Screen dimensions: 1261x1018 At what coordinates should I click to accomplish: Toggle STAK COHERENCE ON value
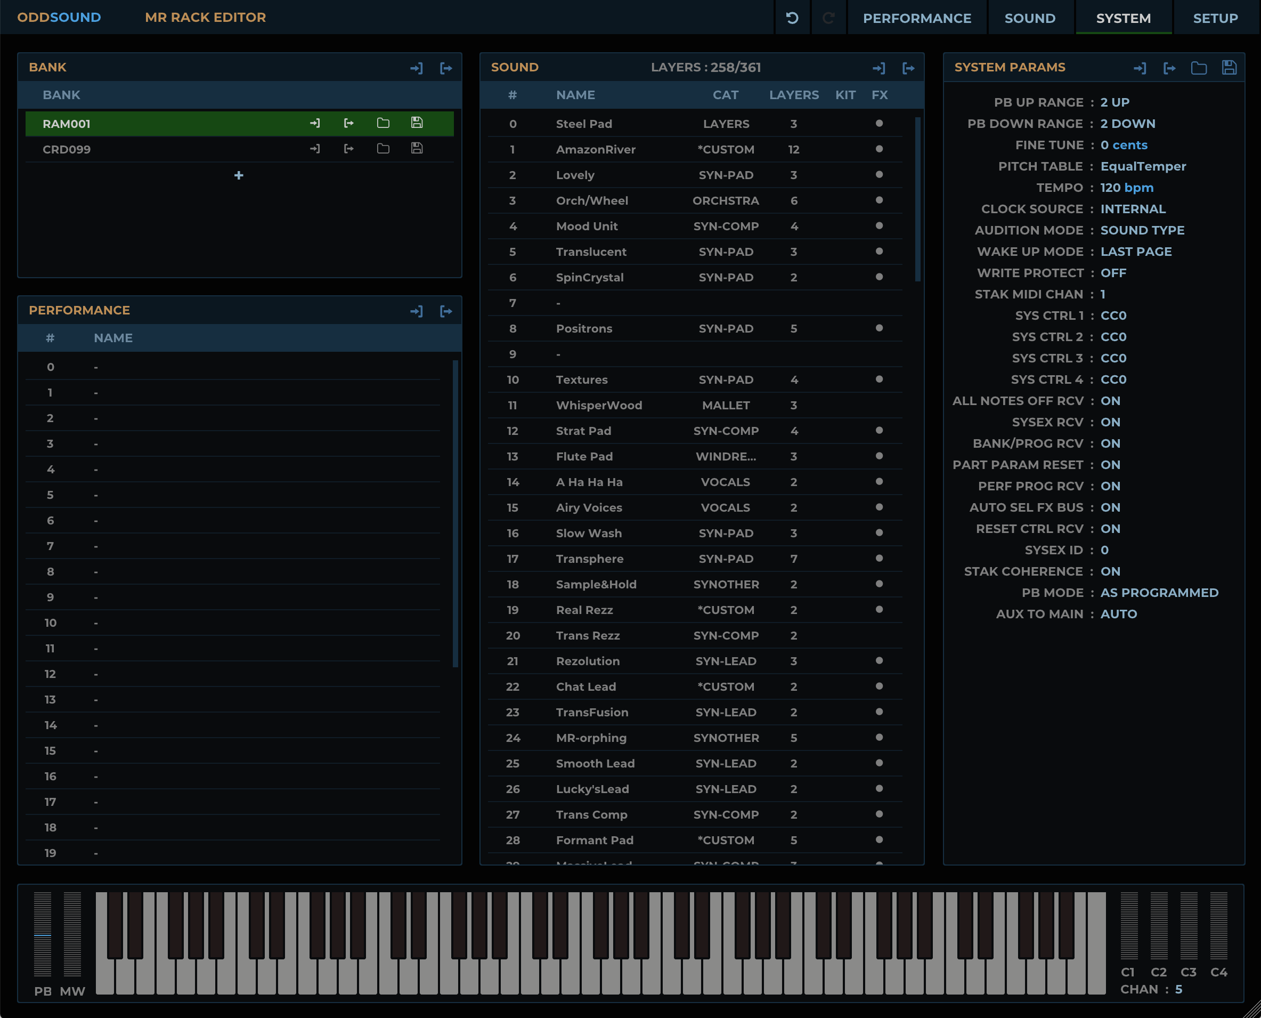1110,571
